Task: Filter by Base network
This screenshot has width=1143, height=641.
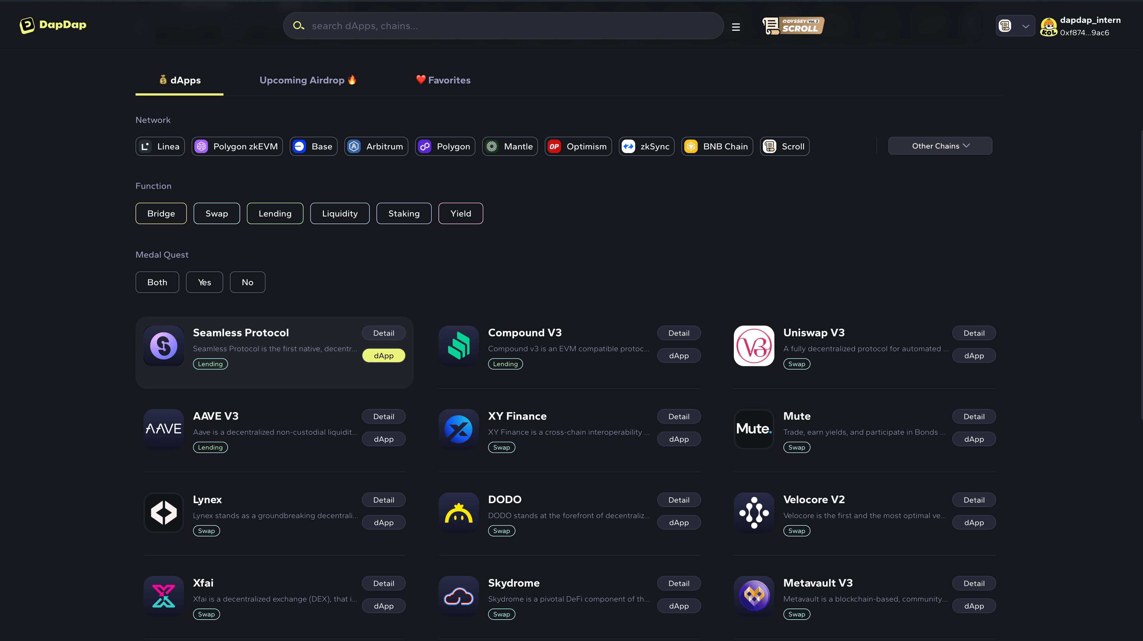Action: coord(314,146)
